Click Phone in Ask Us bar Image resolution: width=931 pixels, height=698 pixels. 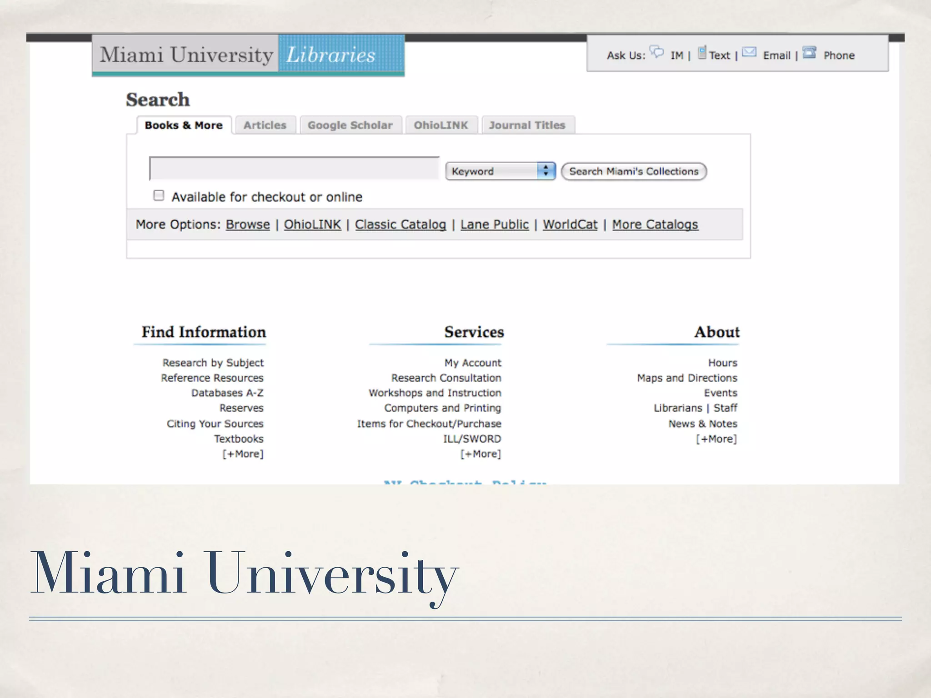(x=839, y=55)
